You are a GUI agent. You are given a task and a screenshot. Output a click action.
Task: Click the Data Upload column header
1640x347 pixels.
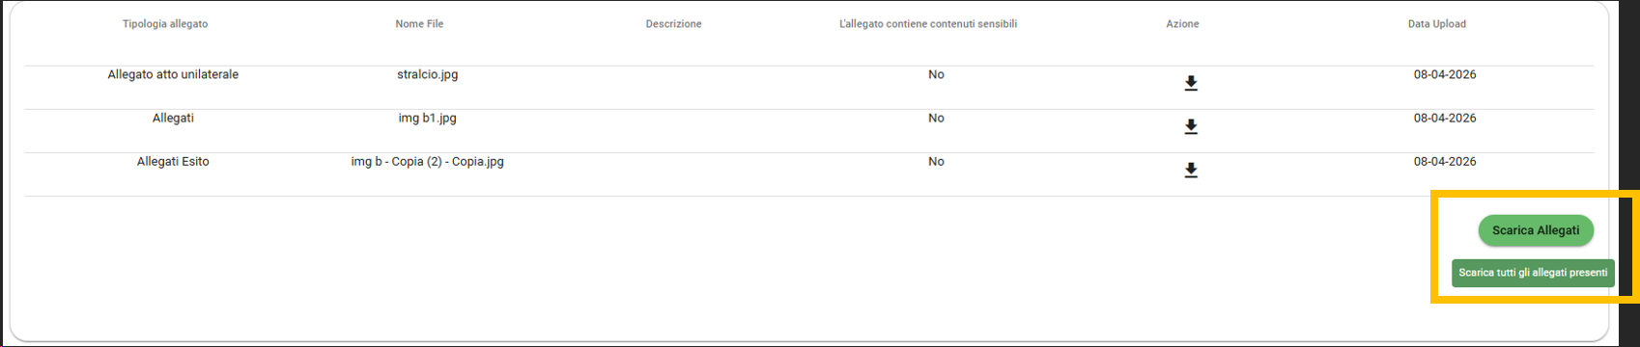tap(1436, 24)
